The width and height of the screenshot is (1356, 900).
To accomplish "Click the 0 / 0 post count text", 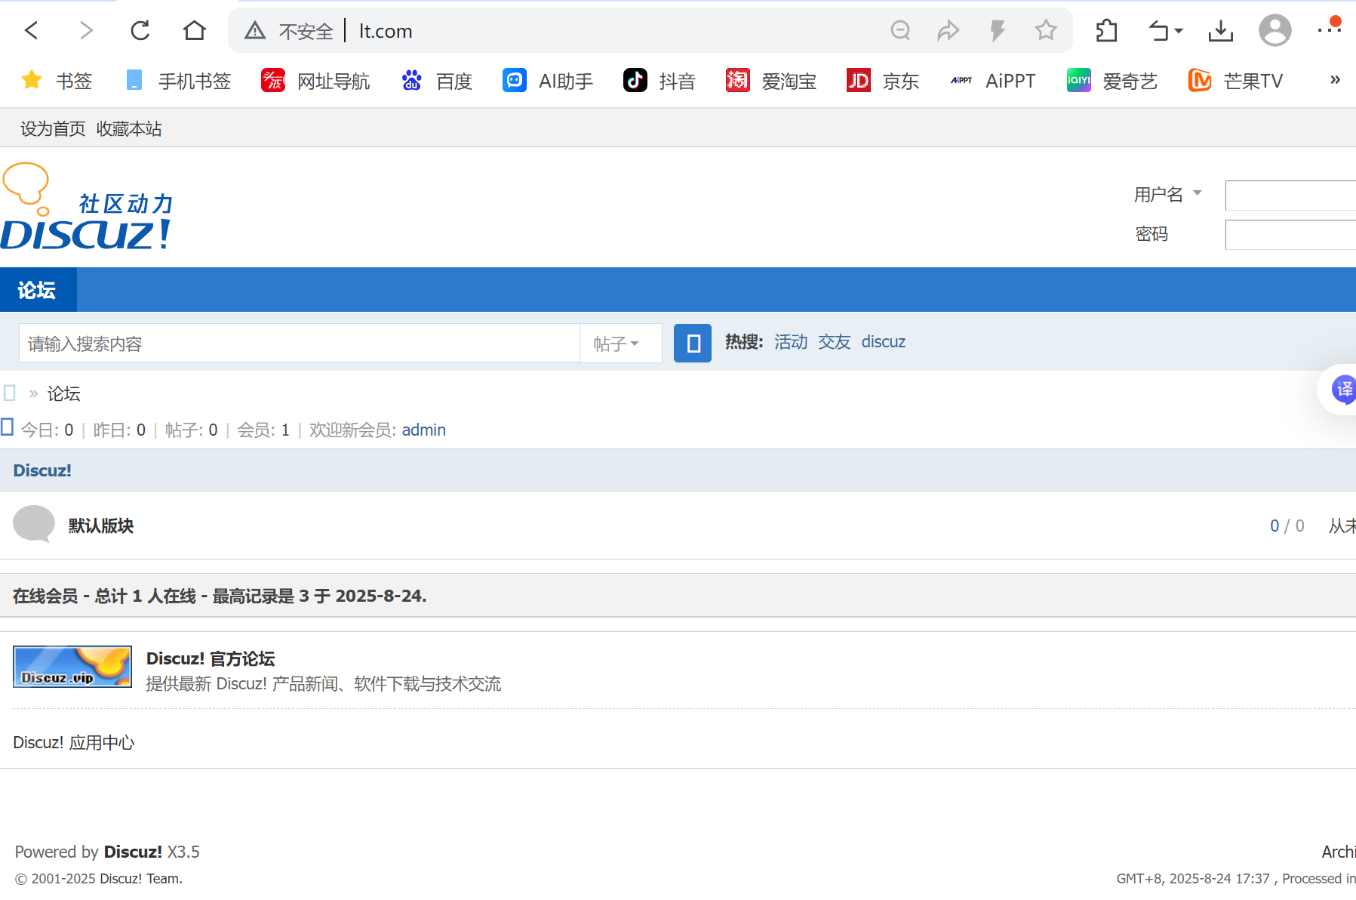I will pyautogui.click(x=1287, y=526).
